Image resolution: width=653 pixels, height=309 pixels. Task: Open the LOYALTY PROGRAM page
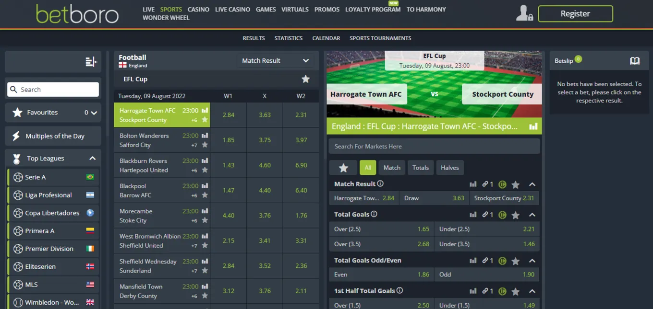[x=373, y=10]
